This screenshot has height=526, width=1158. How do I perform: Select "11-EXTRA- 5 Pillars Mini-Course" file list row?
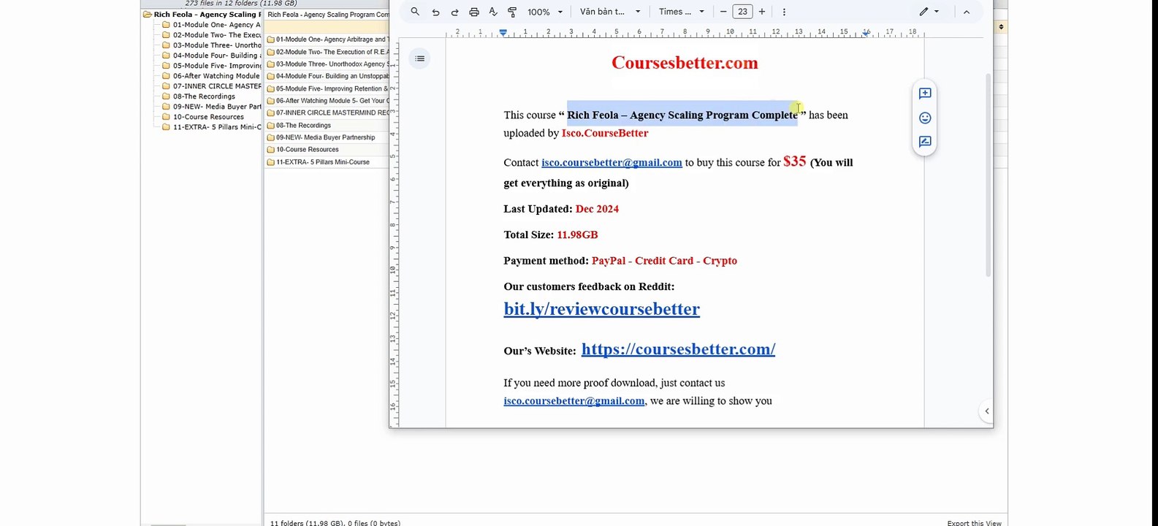coord(327,162)
